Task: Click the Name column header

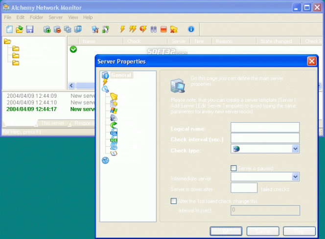Action: point(101,42)
